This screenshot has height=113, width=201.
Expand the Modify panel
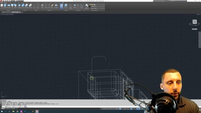click(50, 10)
